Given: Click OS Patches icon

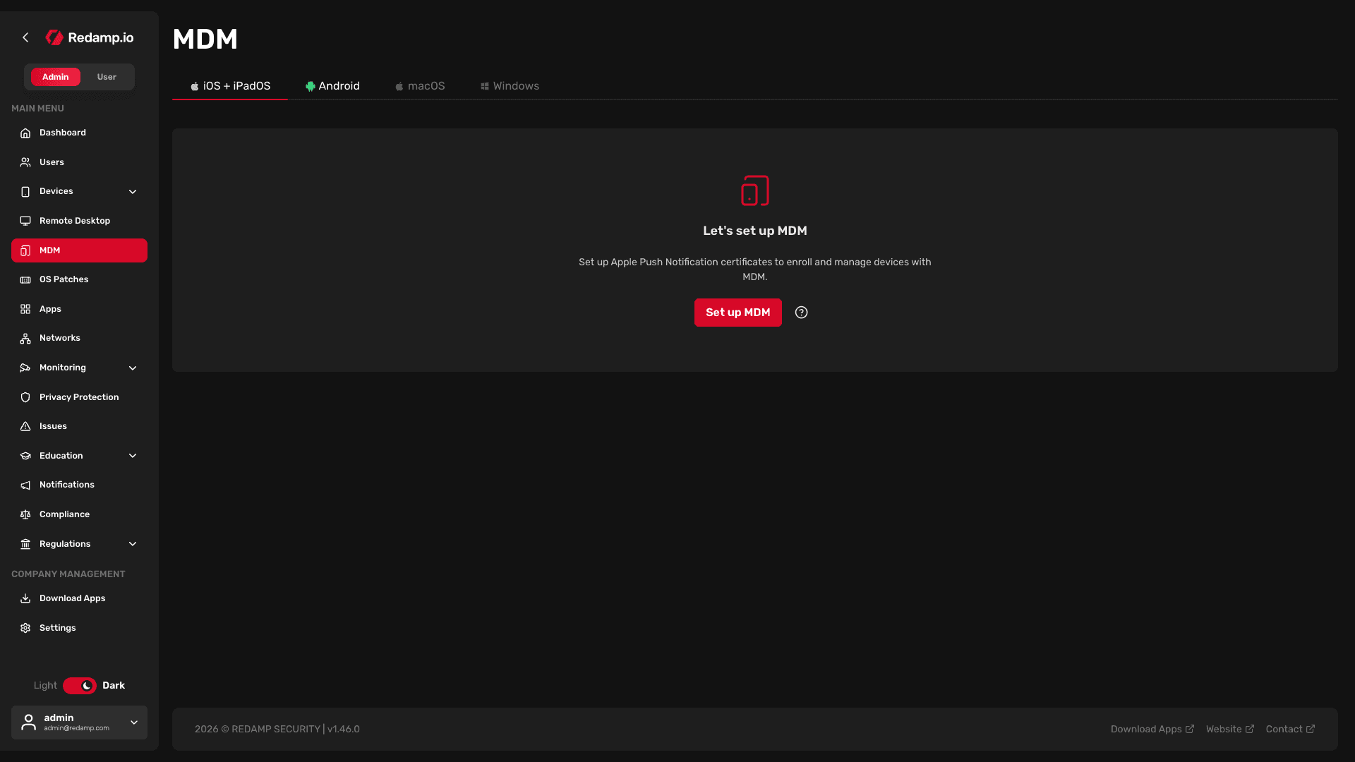Looking at the screenshot, I should point(25,280).
